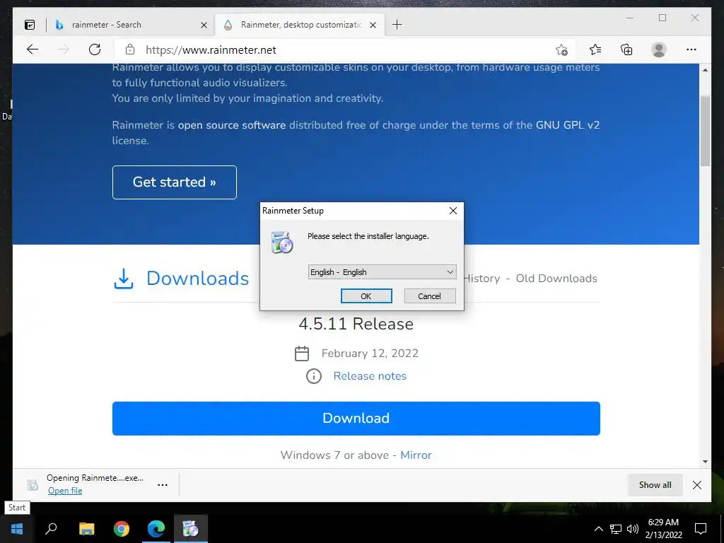Open the installer language dropdown

tap(382, 272)
